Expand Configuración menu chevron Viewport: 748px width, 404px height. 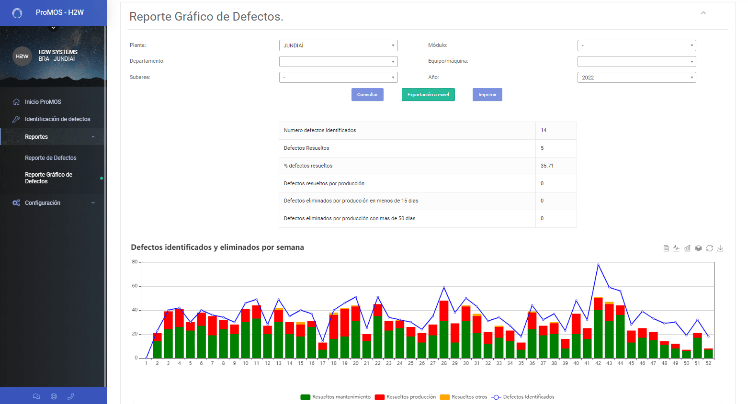[93, 203]
